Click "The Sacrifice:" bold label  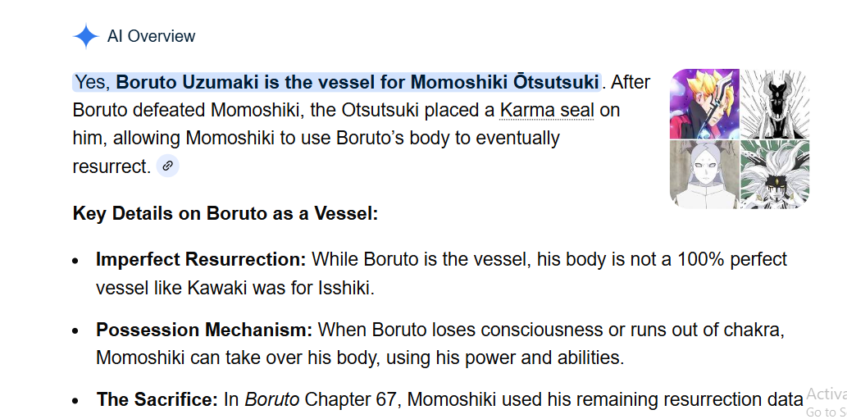[157, 400]
